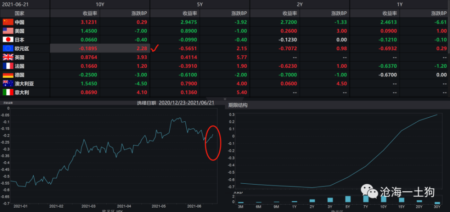The width and height of the screenshot is (450, 212).
Task: Click China 2Y yield 2.7200
Action: 288,22
